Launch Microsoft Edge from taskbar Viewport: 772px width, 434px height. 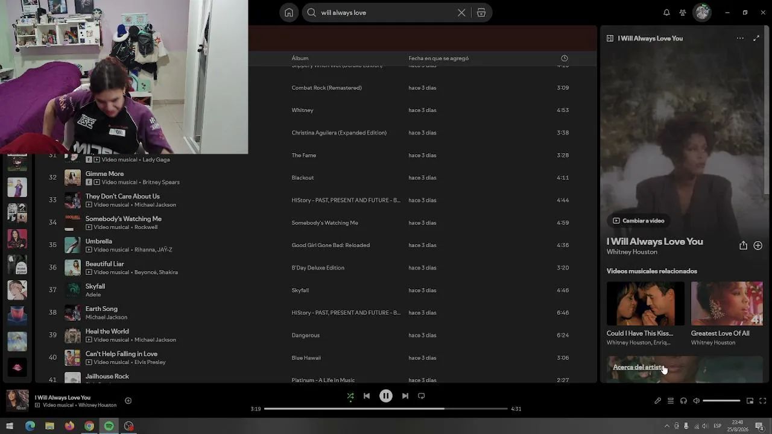[x=30, y=426]
